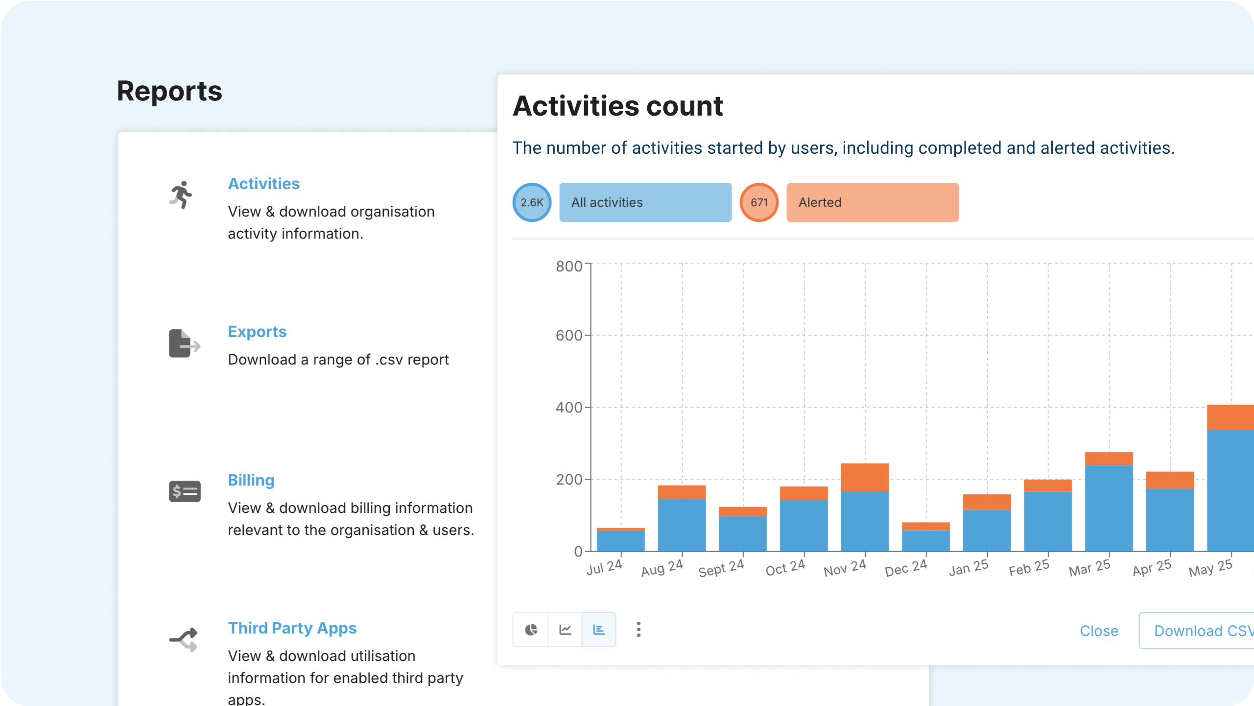Toggle the All activities series filter

(x=645, y=202)
